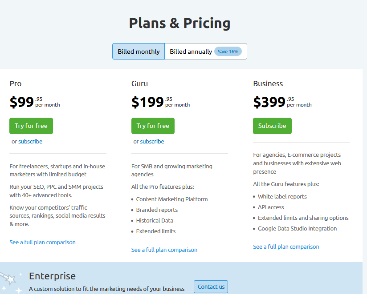Click the Plans & Pricing heading
This screenshot has height=294, width=367.
[179, 23]
